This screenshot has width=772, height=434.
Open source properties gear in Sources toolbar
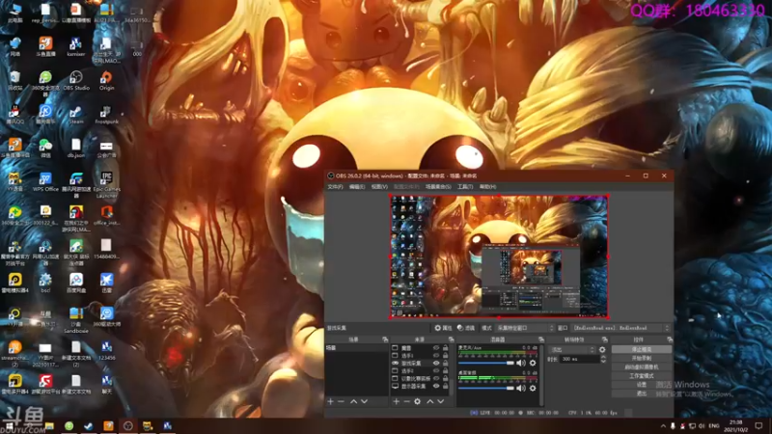click(418, 400)
